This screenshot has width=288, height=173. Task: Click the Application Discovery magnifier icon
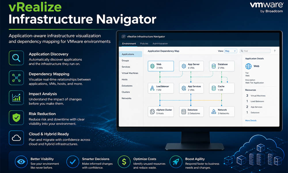click(x=16, y=58)
